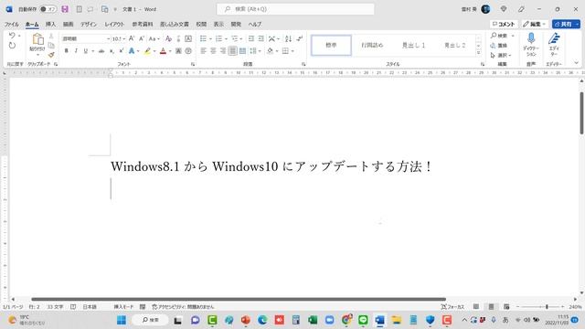The width and height of the screenshot is (585, 329).
Task: Open the font name dropdown
Action: coord(108,38)
